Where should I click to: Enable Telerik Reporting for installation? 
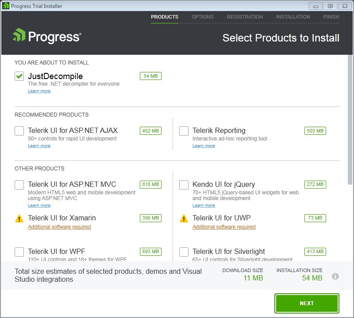184,131
